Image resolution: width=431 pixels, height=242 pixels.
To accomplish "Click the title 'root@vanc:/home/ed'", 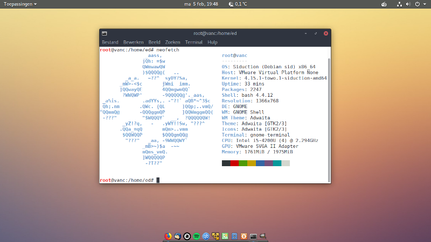I will [215, 33].
